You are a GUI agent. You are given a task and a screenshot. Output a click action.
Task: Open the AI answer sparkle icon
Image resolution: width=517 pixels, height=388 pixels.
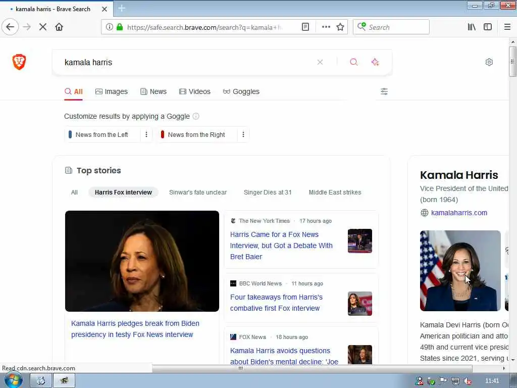375,62
